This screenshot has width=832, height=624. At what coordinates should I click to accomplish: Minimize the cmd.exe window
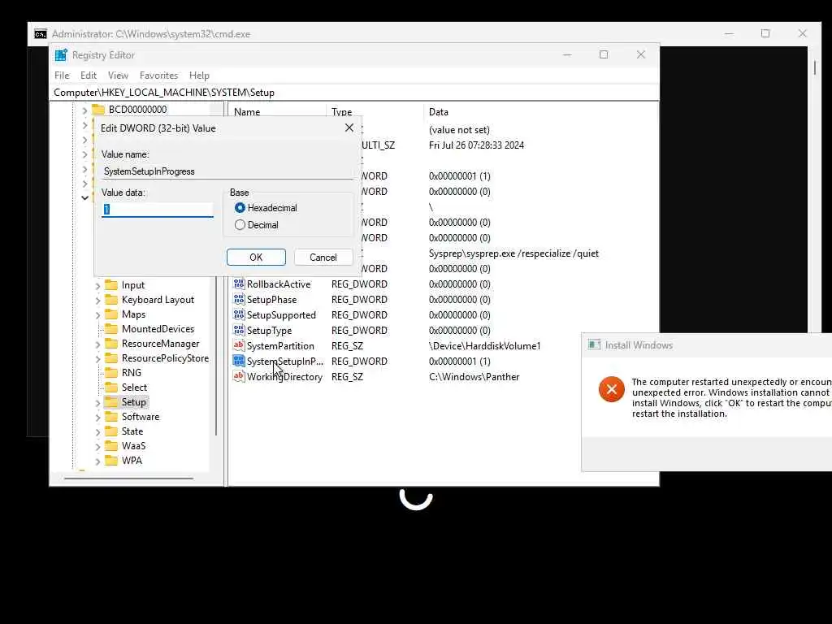point(729,33)
